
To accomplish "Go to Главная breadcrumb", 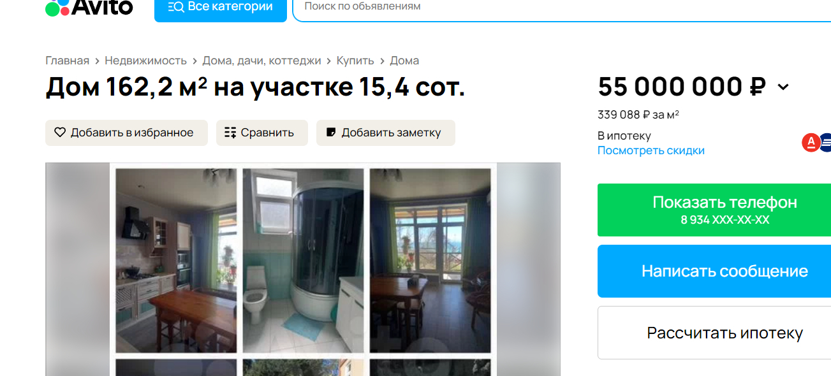I will point(67,61).
